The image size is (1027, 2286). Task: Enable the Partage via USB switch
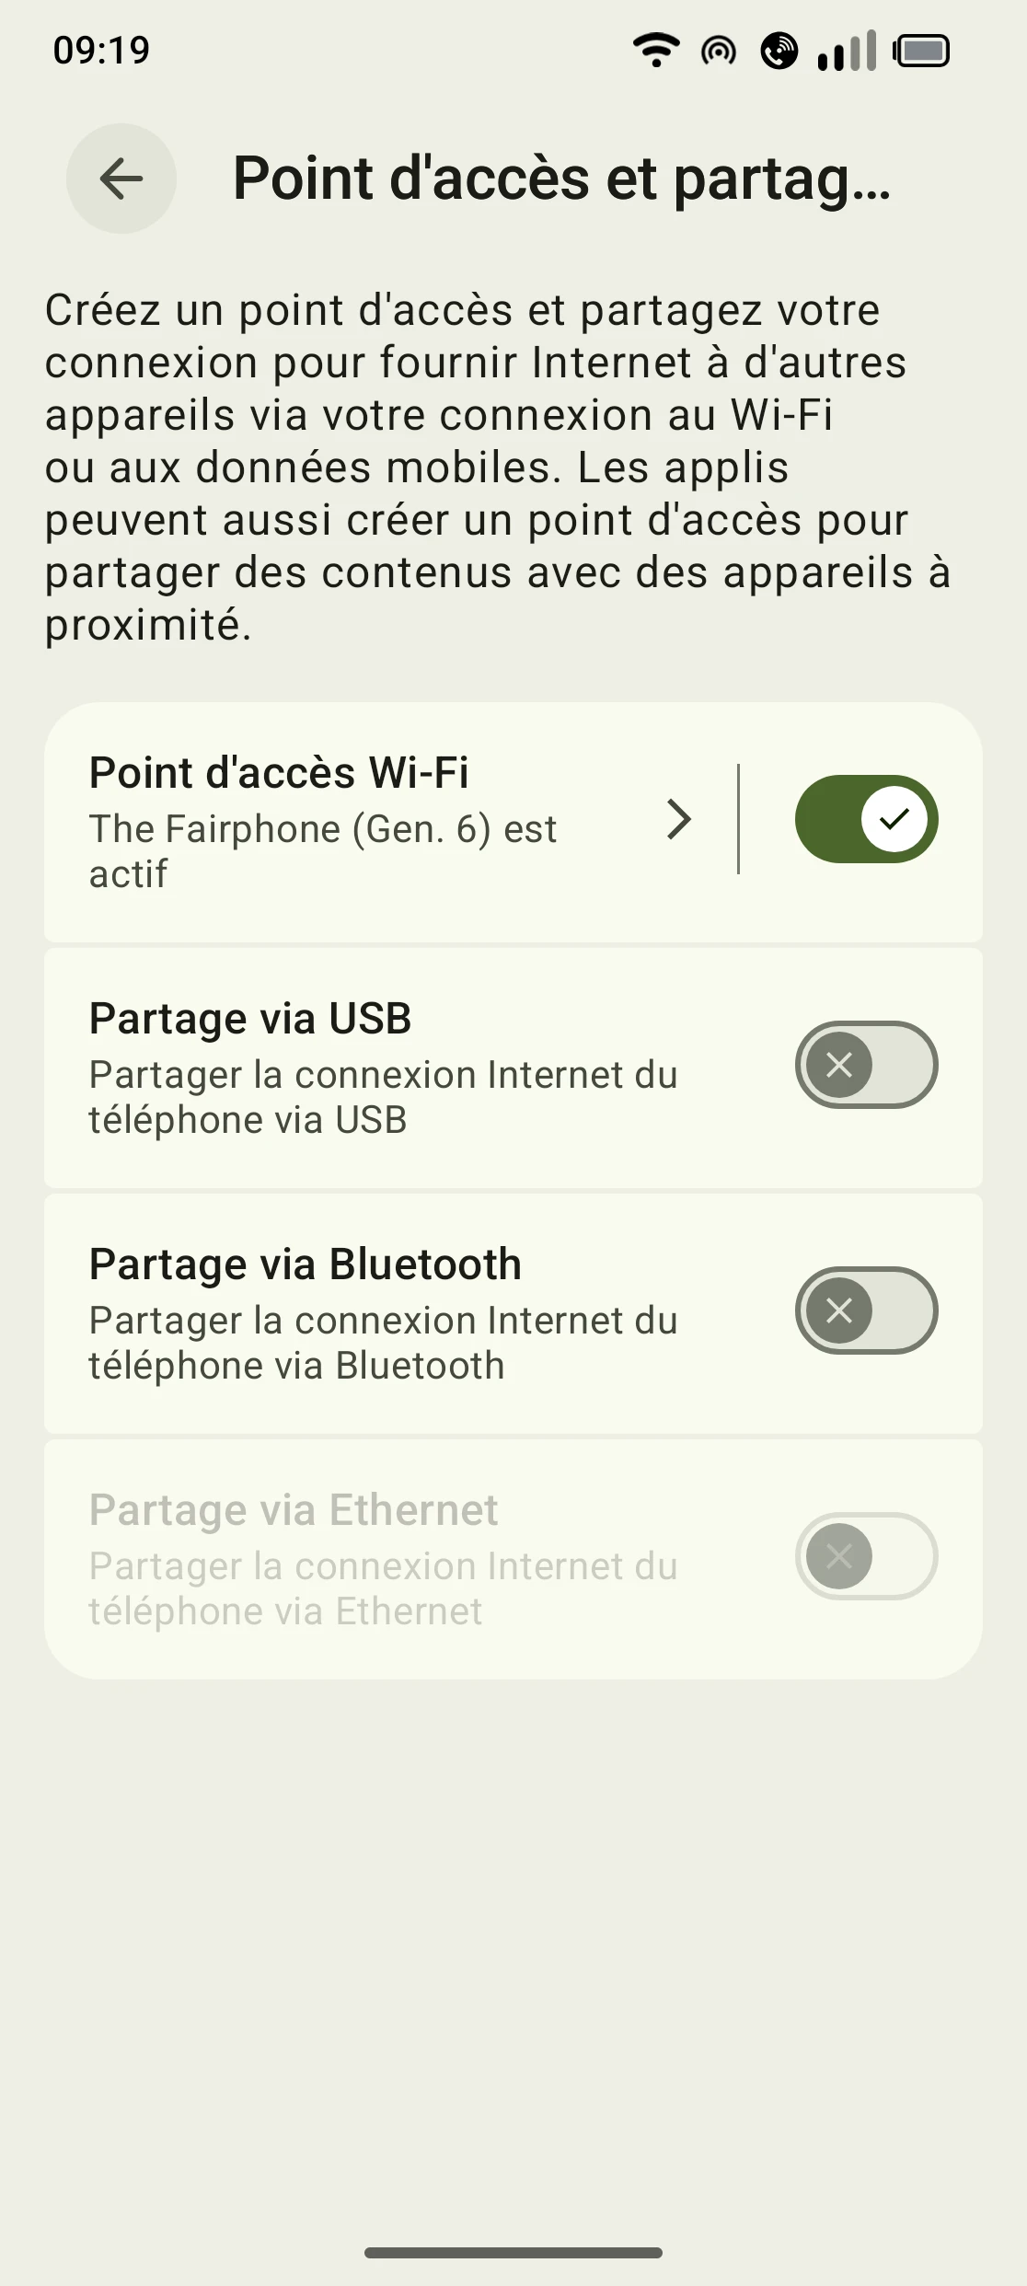[866, 1065]
